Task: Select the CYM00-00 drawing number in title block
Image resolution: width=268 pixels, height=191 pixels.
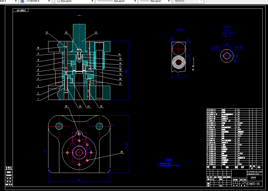Action: tap(254, 184)
